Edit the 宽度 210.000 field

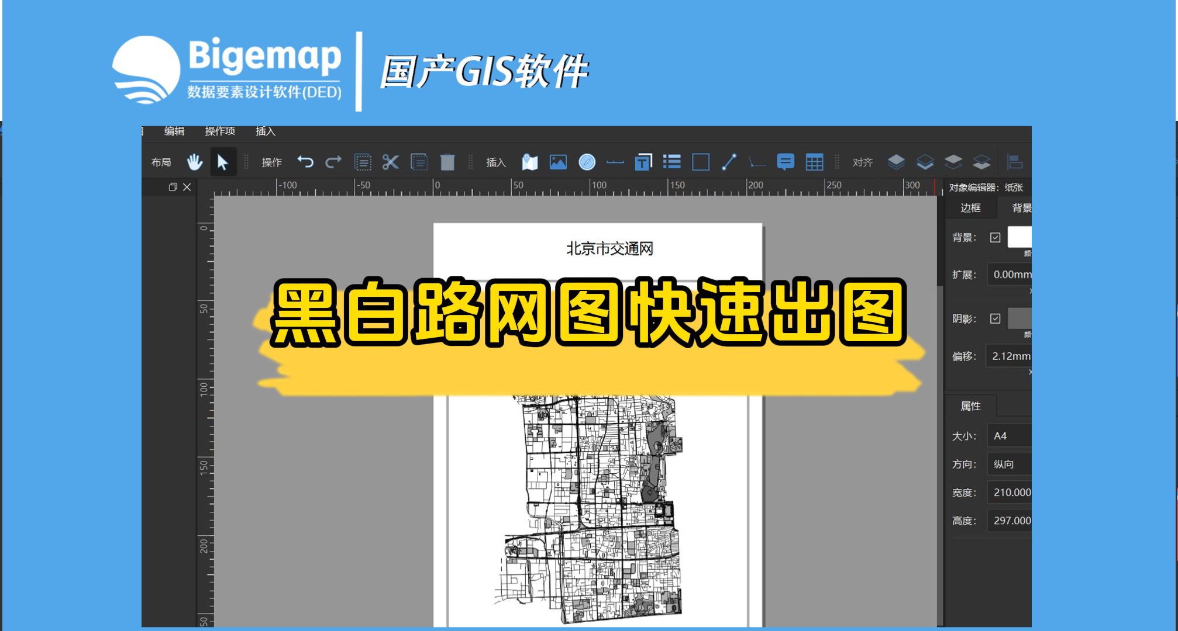coord(1010,492)
